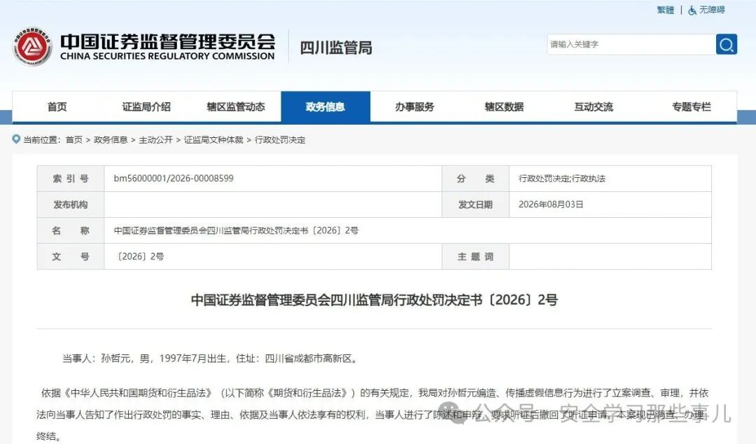Image resolution: width=756 pixels, height=444 pixels.
Task: Switch to traditional Chinese via 繁體
Action: click(x=666, y=10)
